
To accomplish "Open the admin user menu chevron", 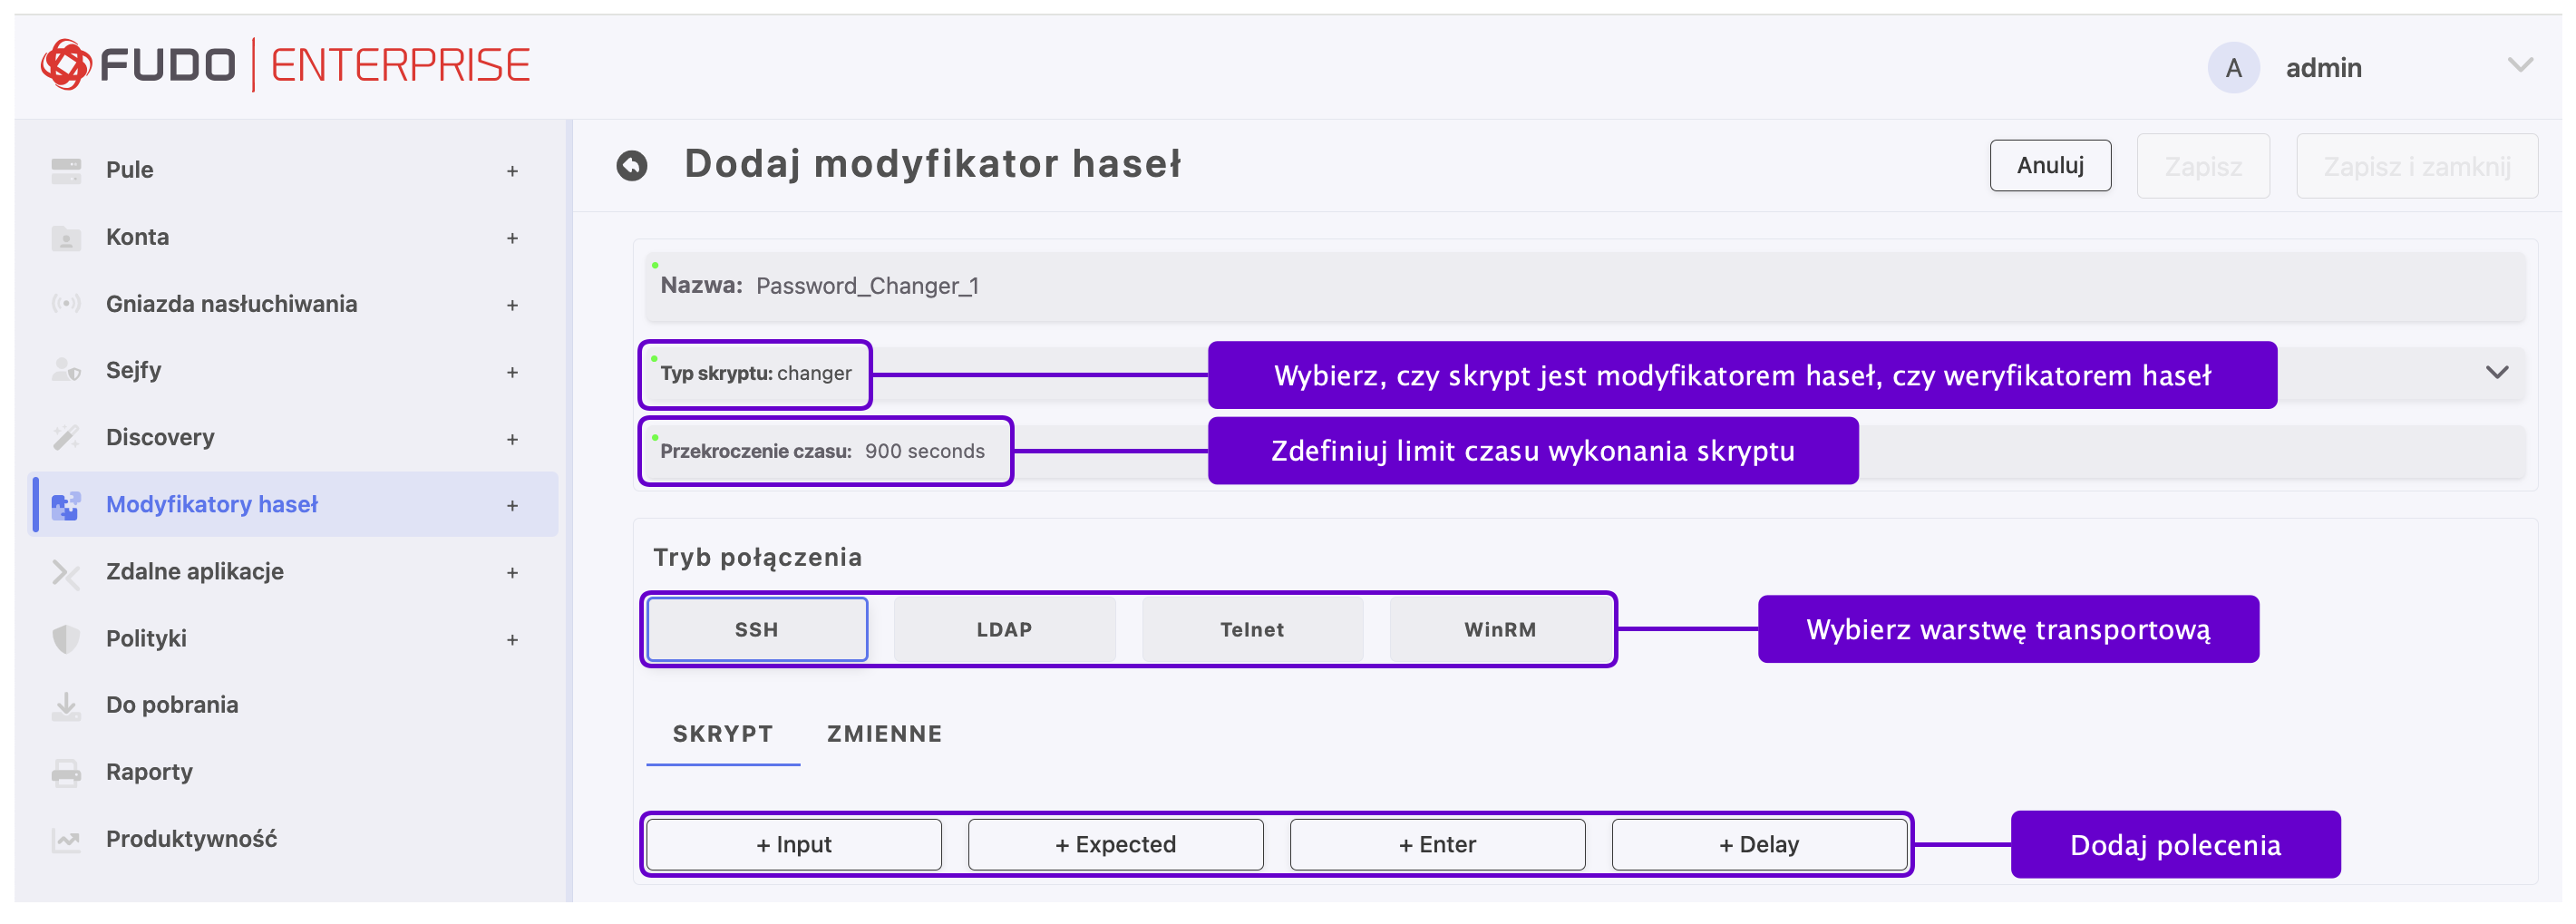I will (2520, 66).
